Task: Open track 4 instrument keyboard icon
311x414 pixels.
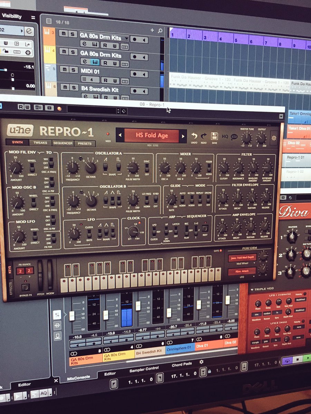Action: point(95,62)
